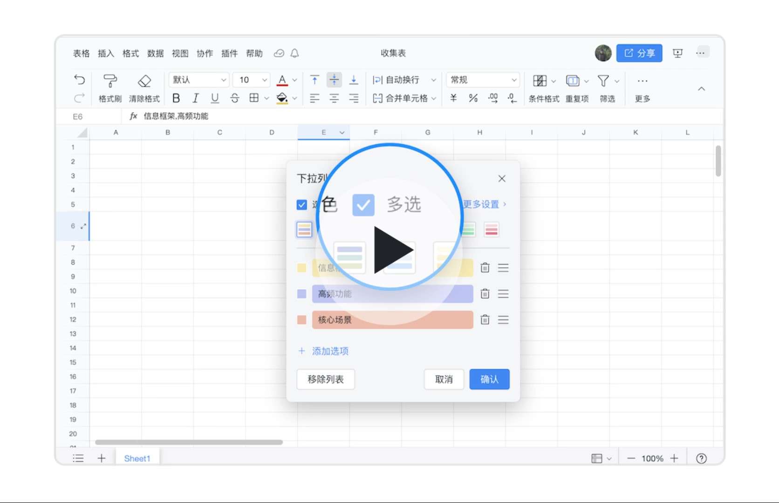Click the blue 分享 share button
Viewport: 779px width, 503px height.
pyautogui.click(x=639, y=53)
